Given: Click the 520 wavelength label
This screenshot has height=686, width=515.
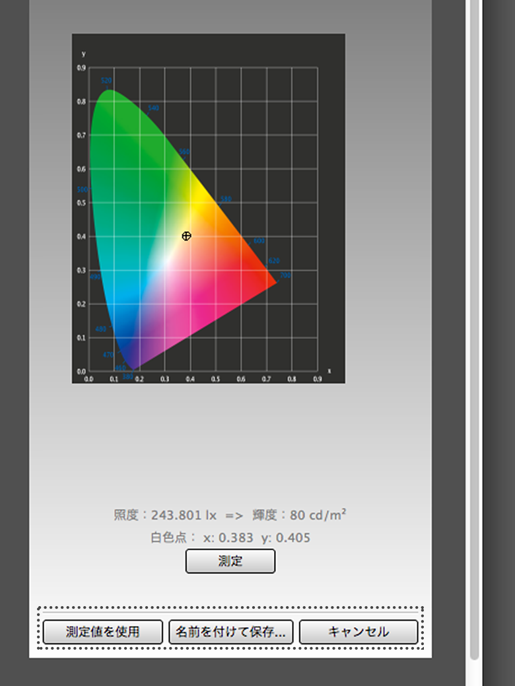Looking at the screenshot, I should point(106,81).
